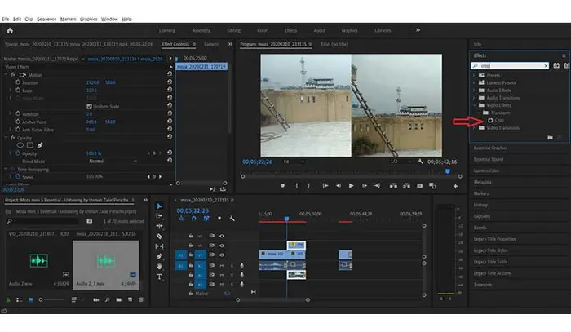The height and width of the screenshot is (332, 571).
Task: Mute audio track A1 with M button
Action: pos(222,266)
